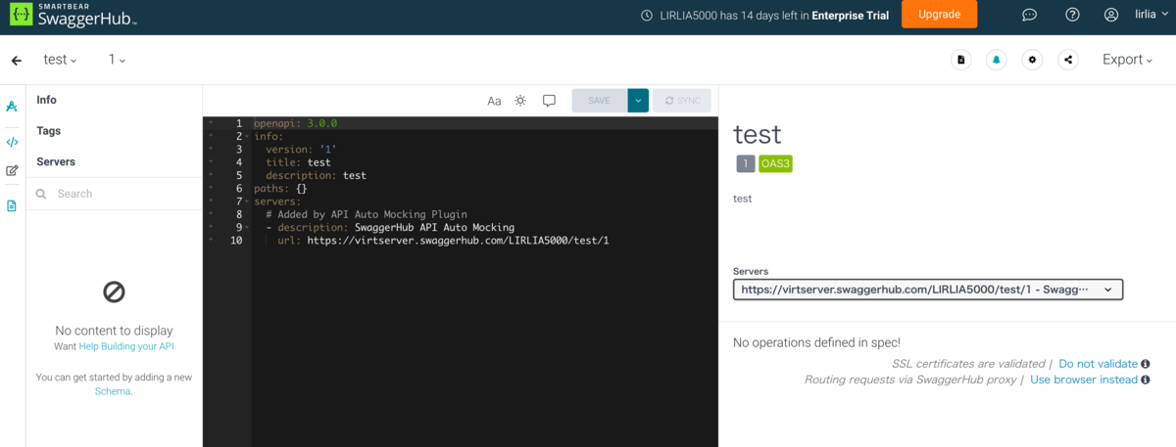1176x447 pixels.
Task: Open API settings gear icon
Action: pos(1032,60)
